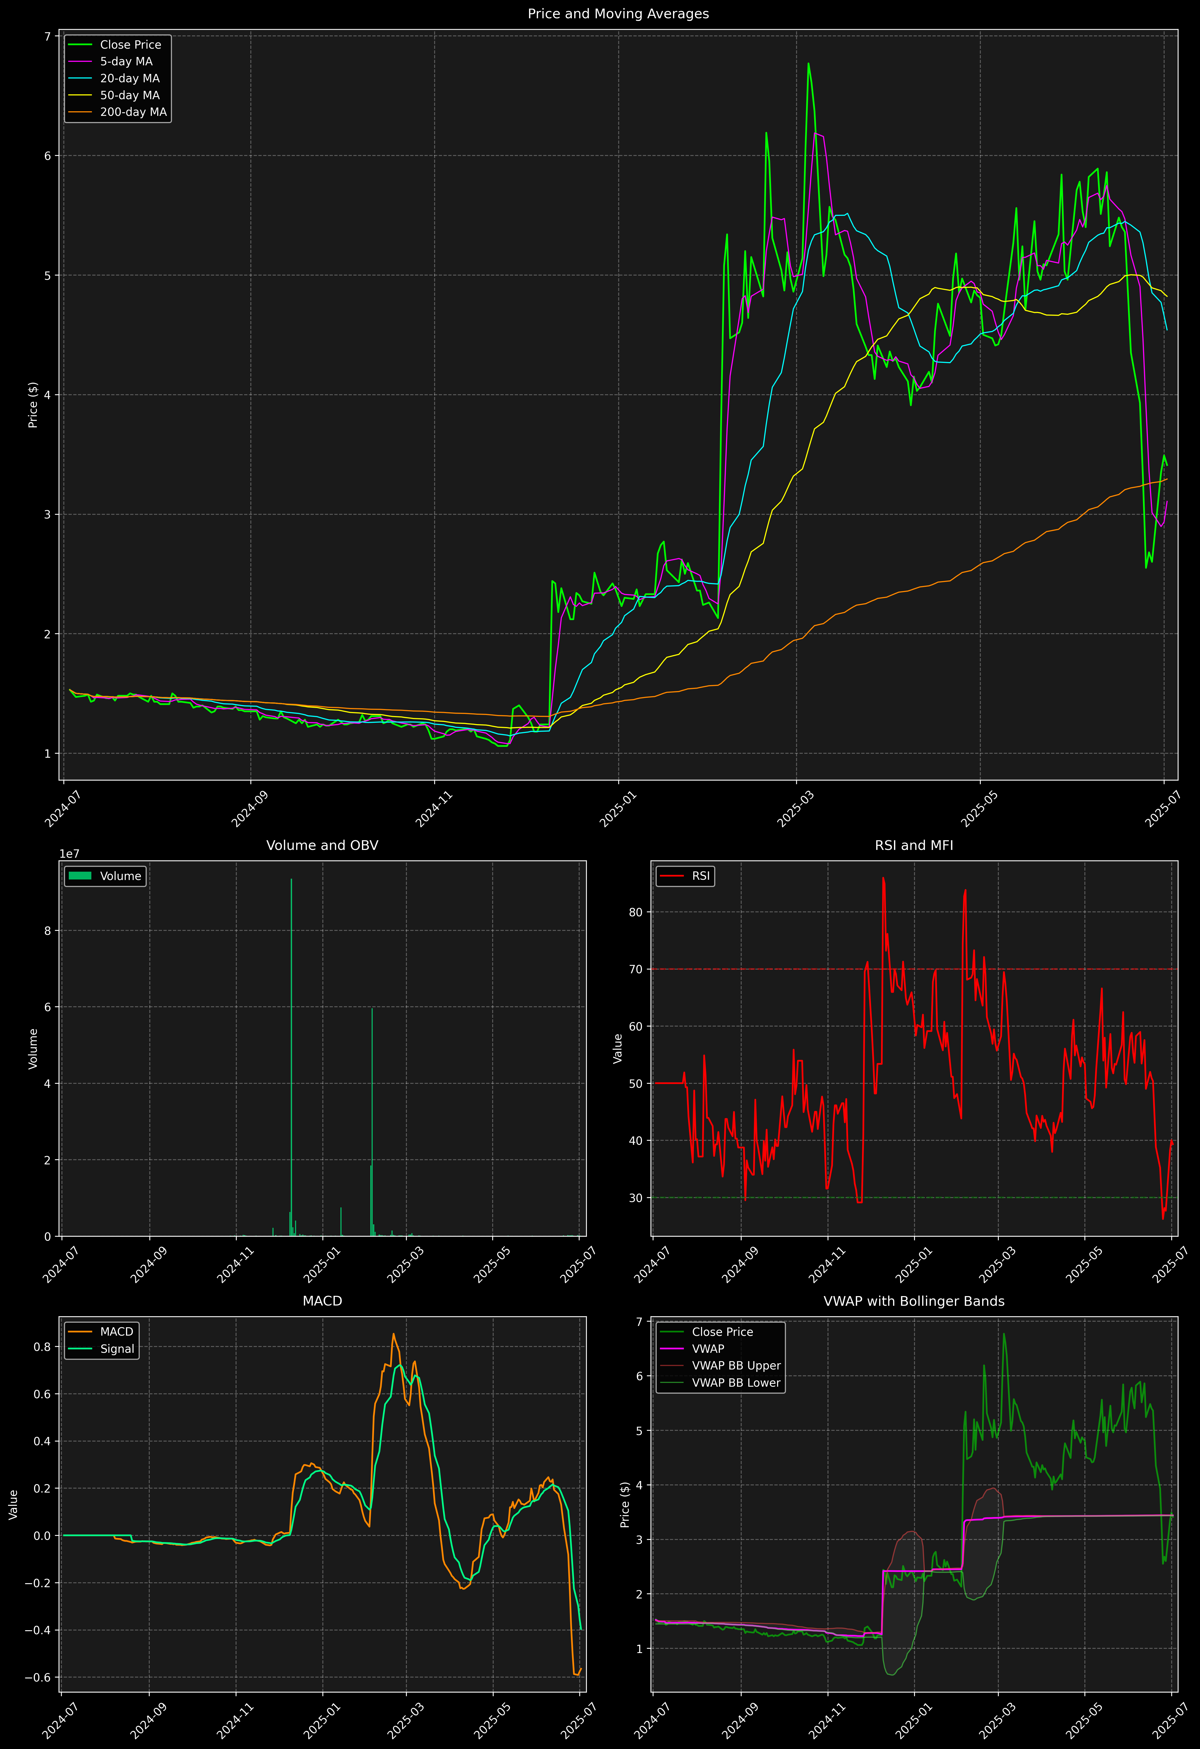Click the magenta 5-day MA legend line sample
Screen dimensions: 1200x1749
click(81, 62)
